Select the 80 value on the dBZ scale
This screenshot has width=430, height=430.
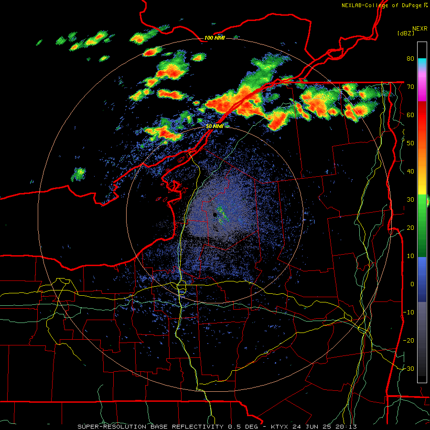point(410,58)
